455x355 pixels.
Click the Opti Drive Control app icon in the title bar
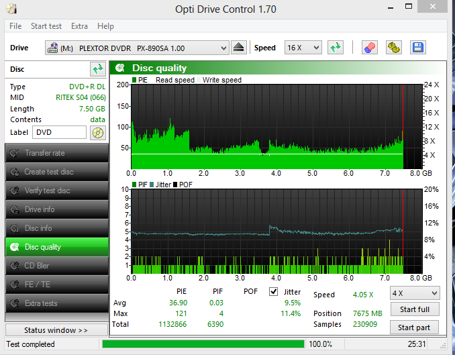click(11, 9)
